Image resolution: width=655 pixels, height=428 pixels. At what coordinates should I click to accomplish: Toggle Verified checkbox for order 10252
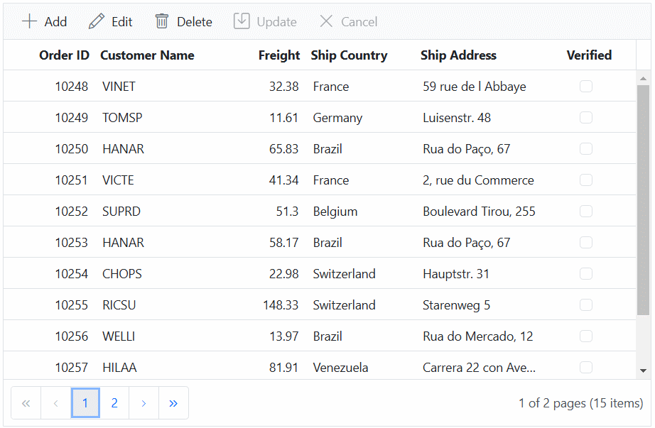585,212
